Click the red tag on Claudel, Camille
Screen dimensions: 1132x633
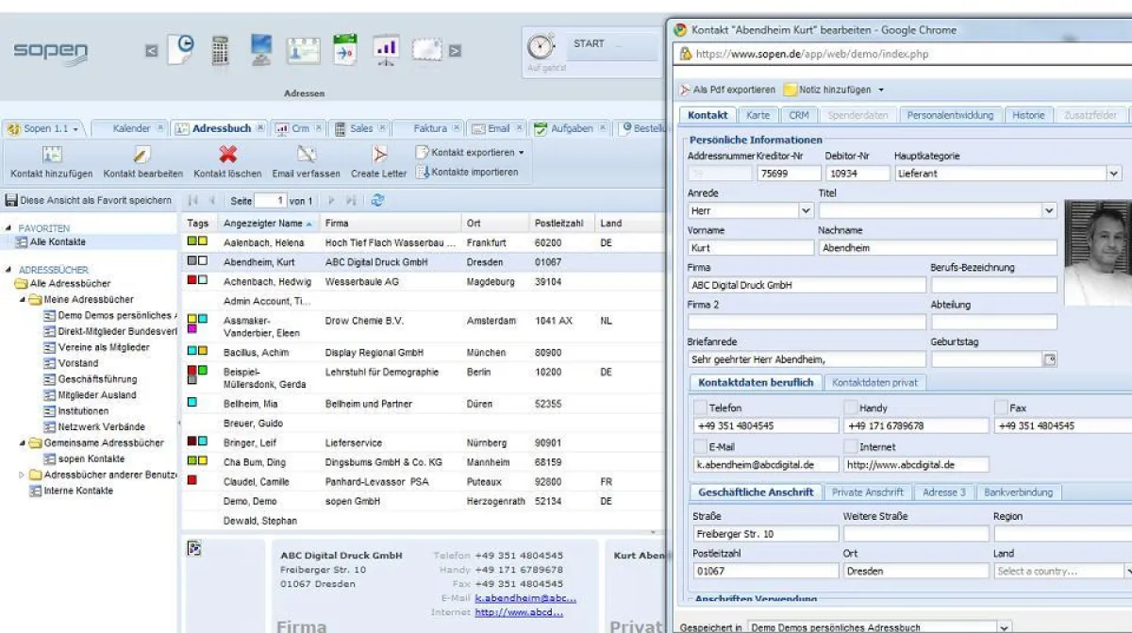coord(192,480)
